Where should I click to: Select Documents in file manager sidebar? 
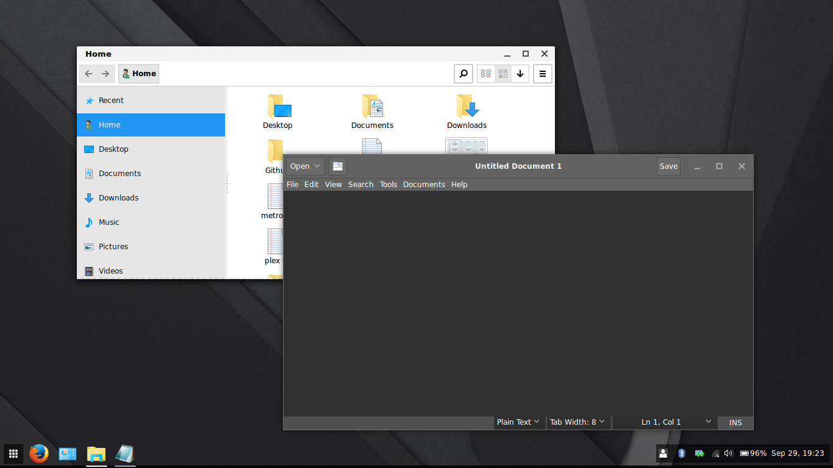(151, 174)
